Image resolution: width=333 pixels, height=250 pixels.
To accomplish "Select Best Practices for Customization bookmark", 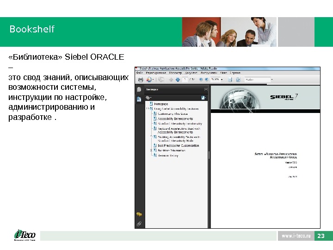I will tap(179, 146).
